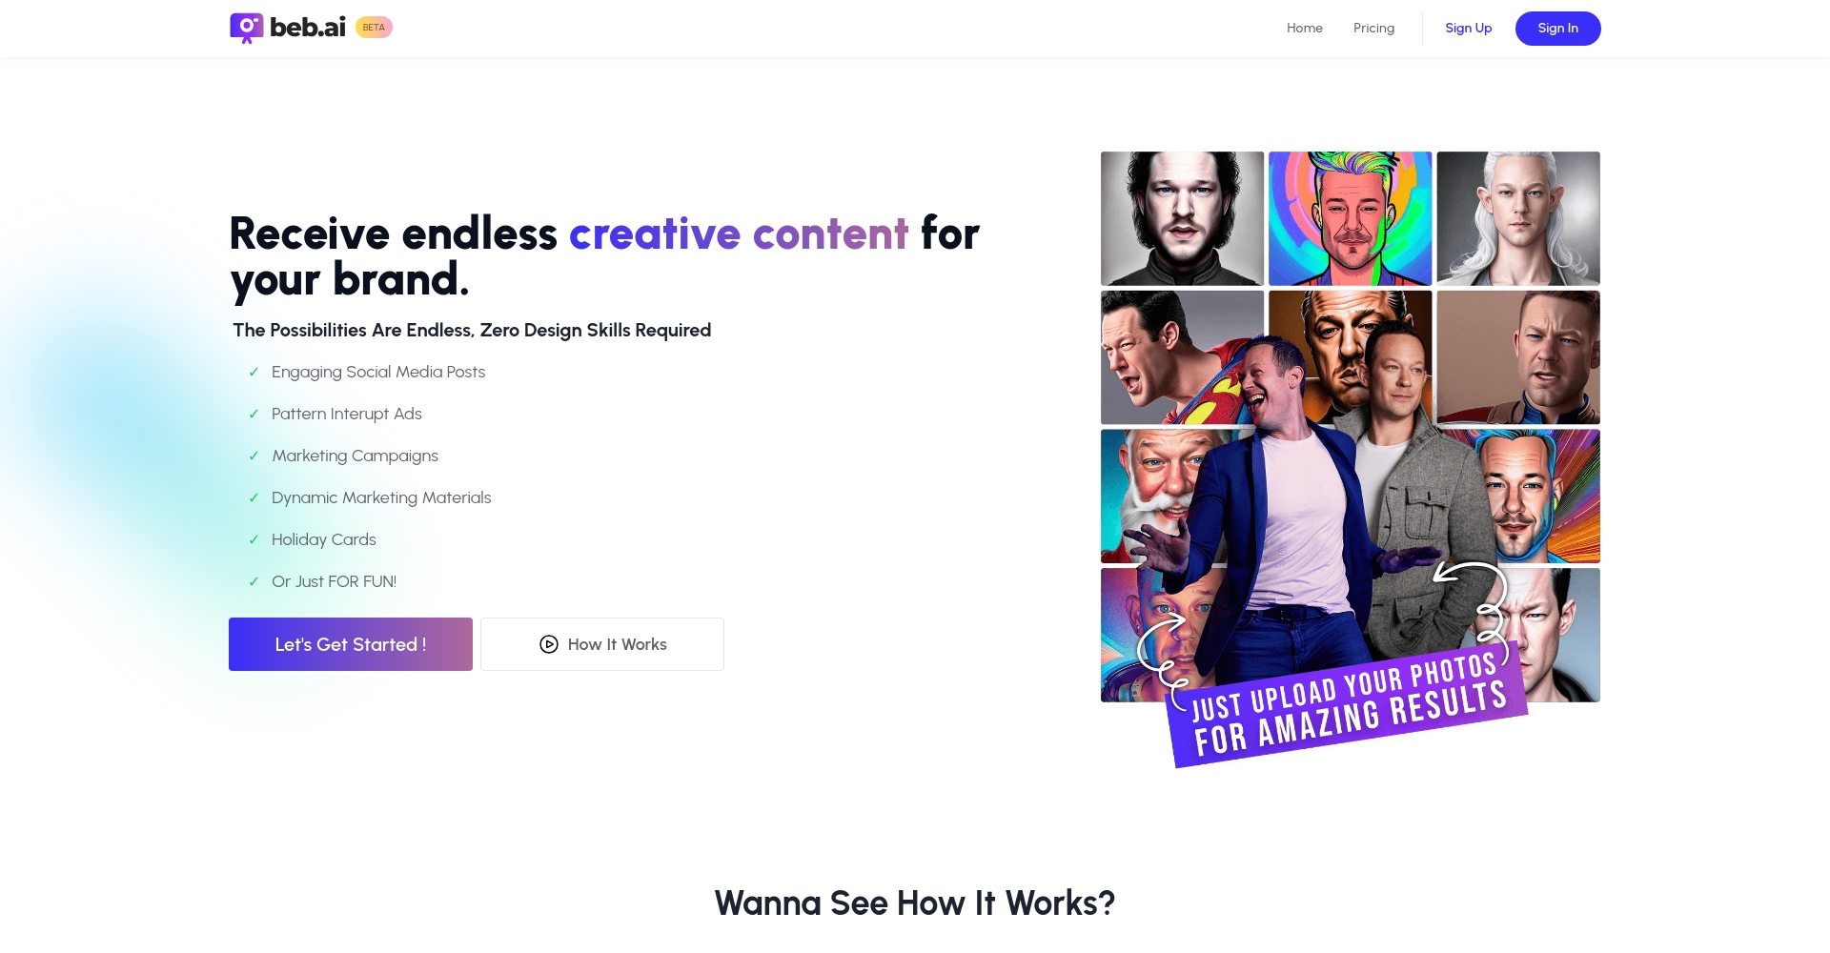Click the play circle icon in How It Works

549,644
